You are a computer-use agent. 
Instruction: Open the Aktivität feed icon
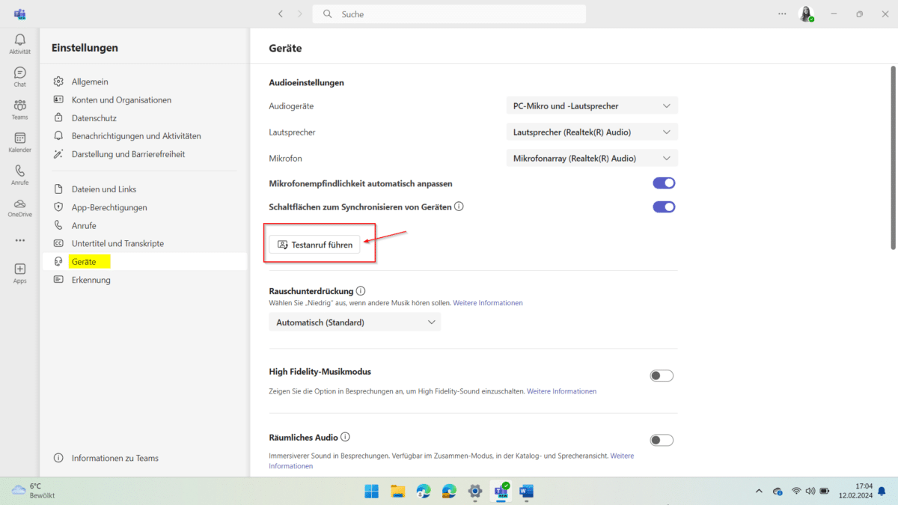click(19, 40)
